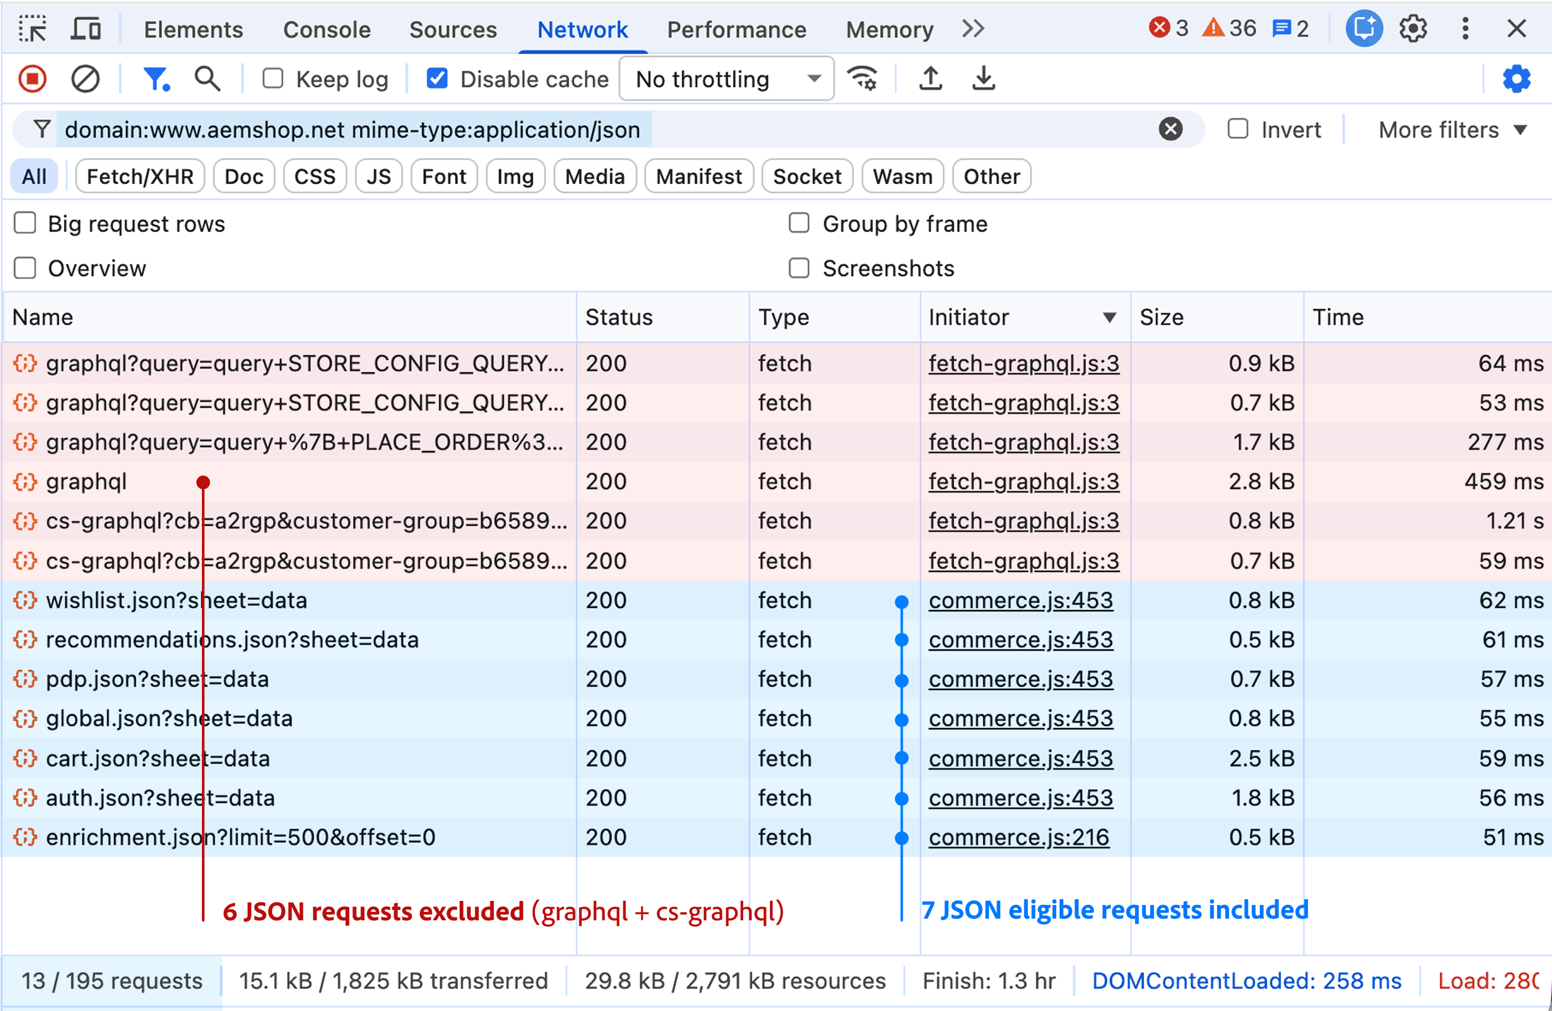Enable the Keep log checkbox
The width and height of the screenshot is (1552, 1011).
tap(273, 79)
